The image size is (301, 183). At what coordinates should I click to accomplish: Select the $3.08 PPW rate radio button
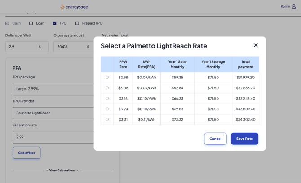click(x=107, y=88)
